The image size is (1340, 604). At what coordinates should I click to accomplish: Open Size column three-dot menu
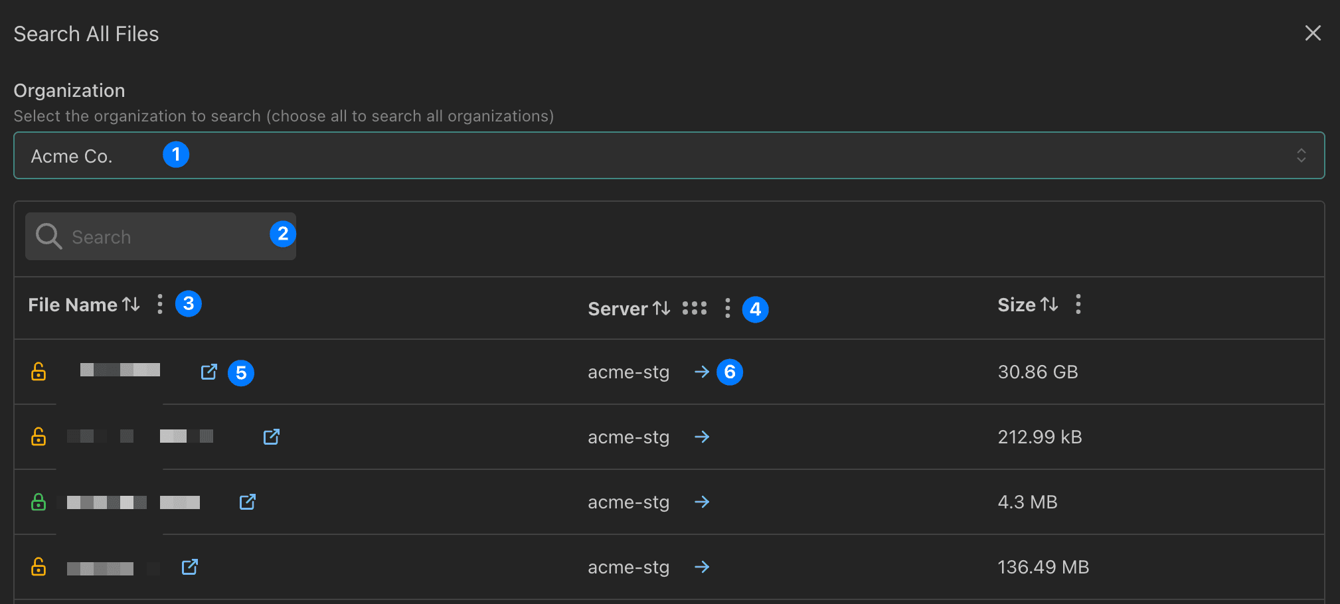click(x=1078, y=305)
